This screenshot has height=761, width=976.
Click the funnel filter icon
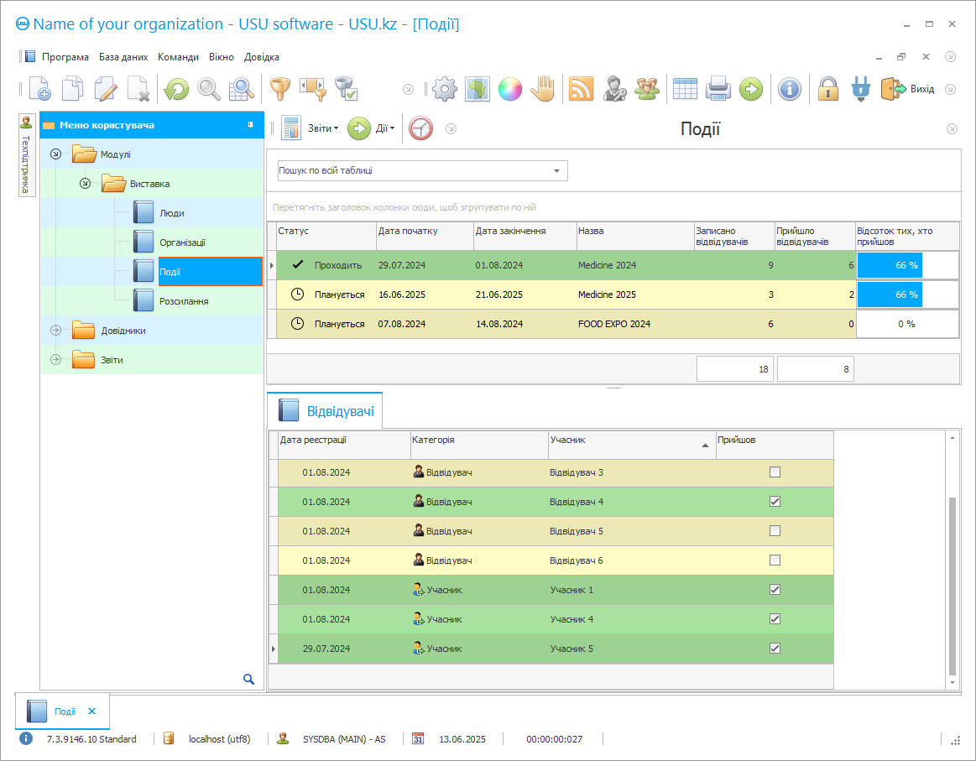tap(280, 89)
